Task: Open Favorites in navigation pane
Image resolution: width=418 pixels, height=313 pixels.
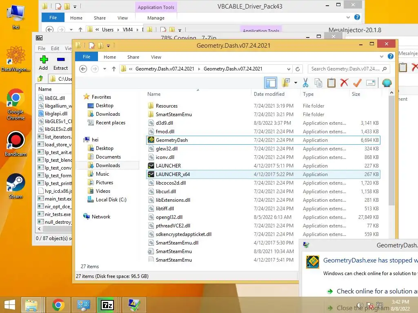Action: click(101, 97)
